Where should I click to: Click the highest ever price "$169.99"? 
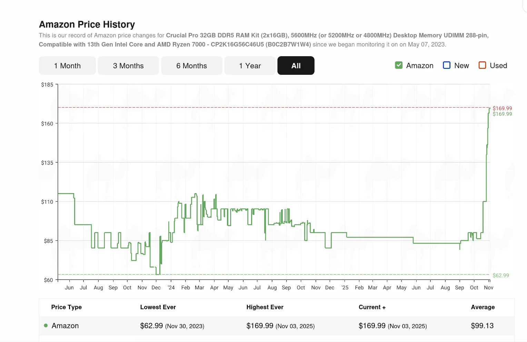[260, 325]
